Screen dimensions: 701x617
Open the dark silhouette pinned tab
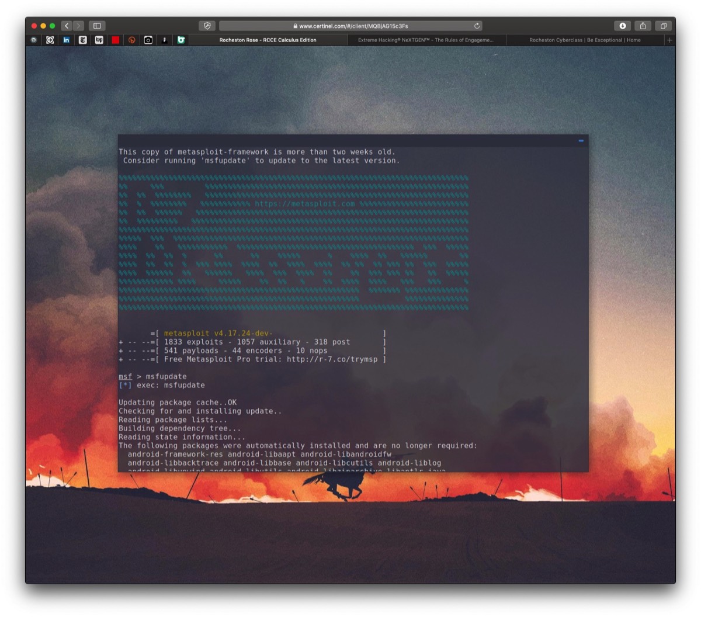(165, 40)
